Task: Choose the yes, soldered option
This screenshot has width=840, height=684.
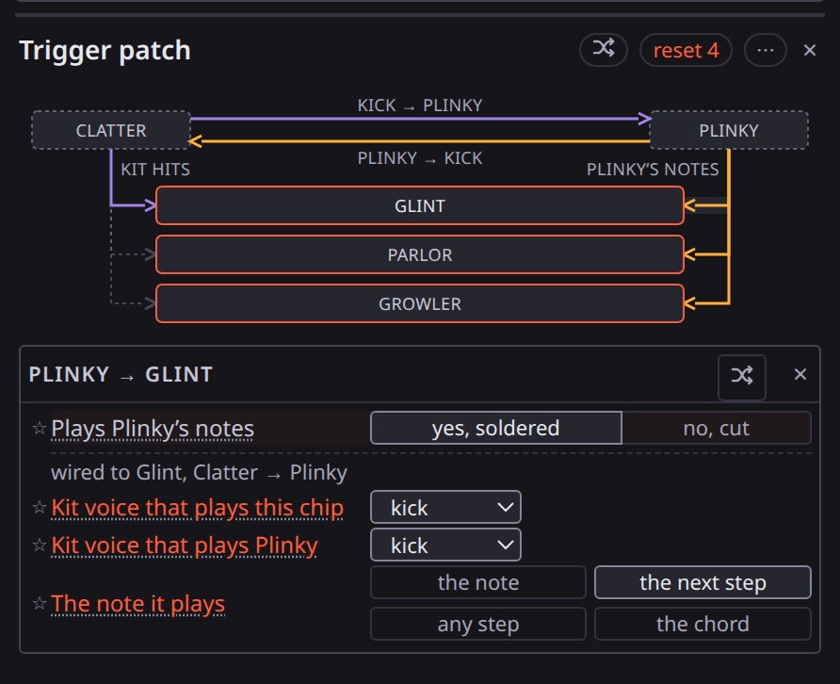Action: [x=496, y=428]
